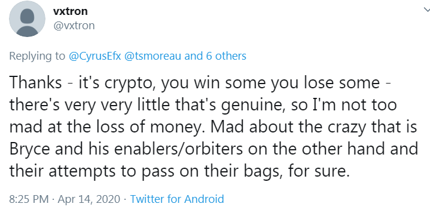This screenshot has width=430, height=216.
Task: Open the vxtron display name profile
Action: (71, 11)
